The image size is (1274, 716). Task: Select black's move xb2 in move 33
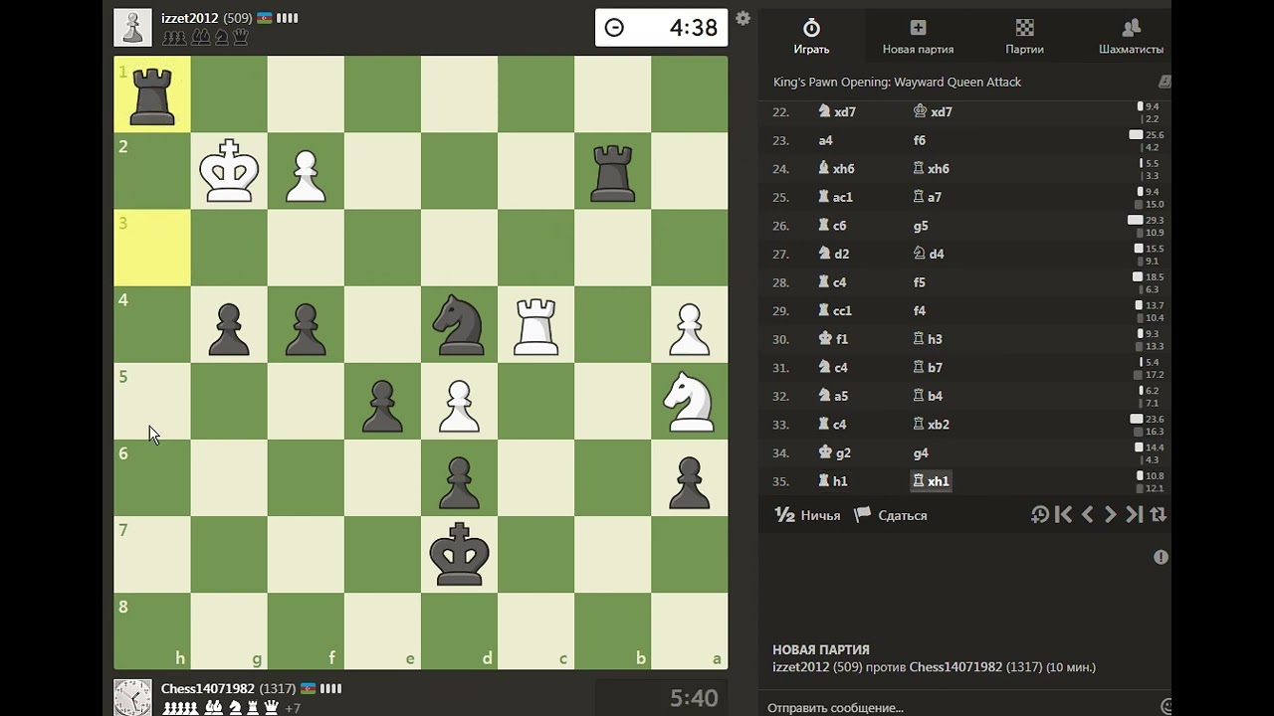point(931,425)
